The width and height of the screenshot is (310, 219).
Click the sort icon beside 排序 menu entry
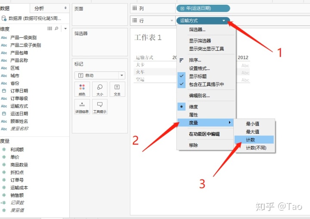point(181,60)
